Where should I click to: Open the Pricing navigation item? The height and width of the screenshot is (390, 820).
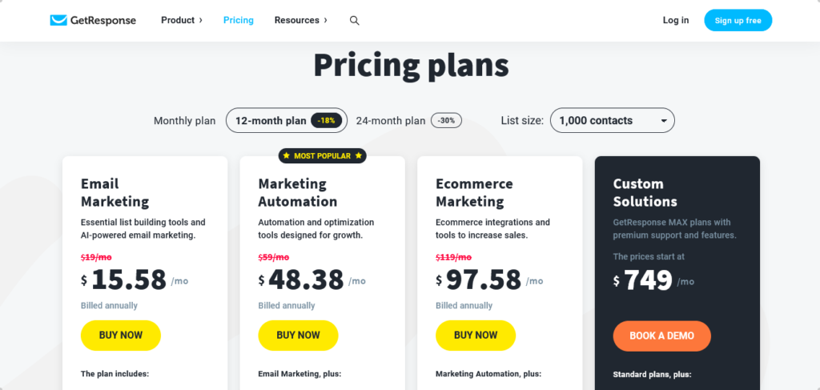(239, 20)
